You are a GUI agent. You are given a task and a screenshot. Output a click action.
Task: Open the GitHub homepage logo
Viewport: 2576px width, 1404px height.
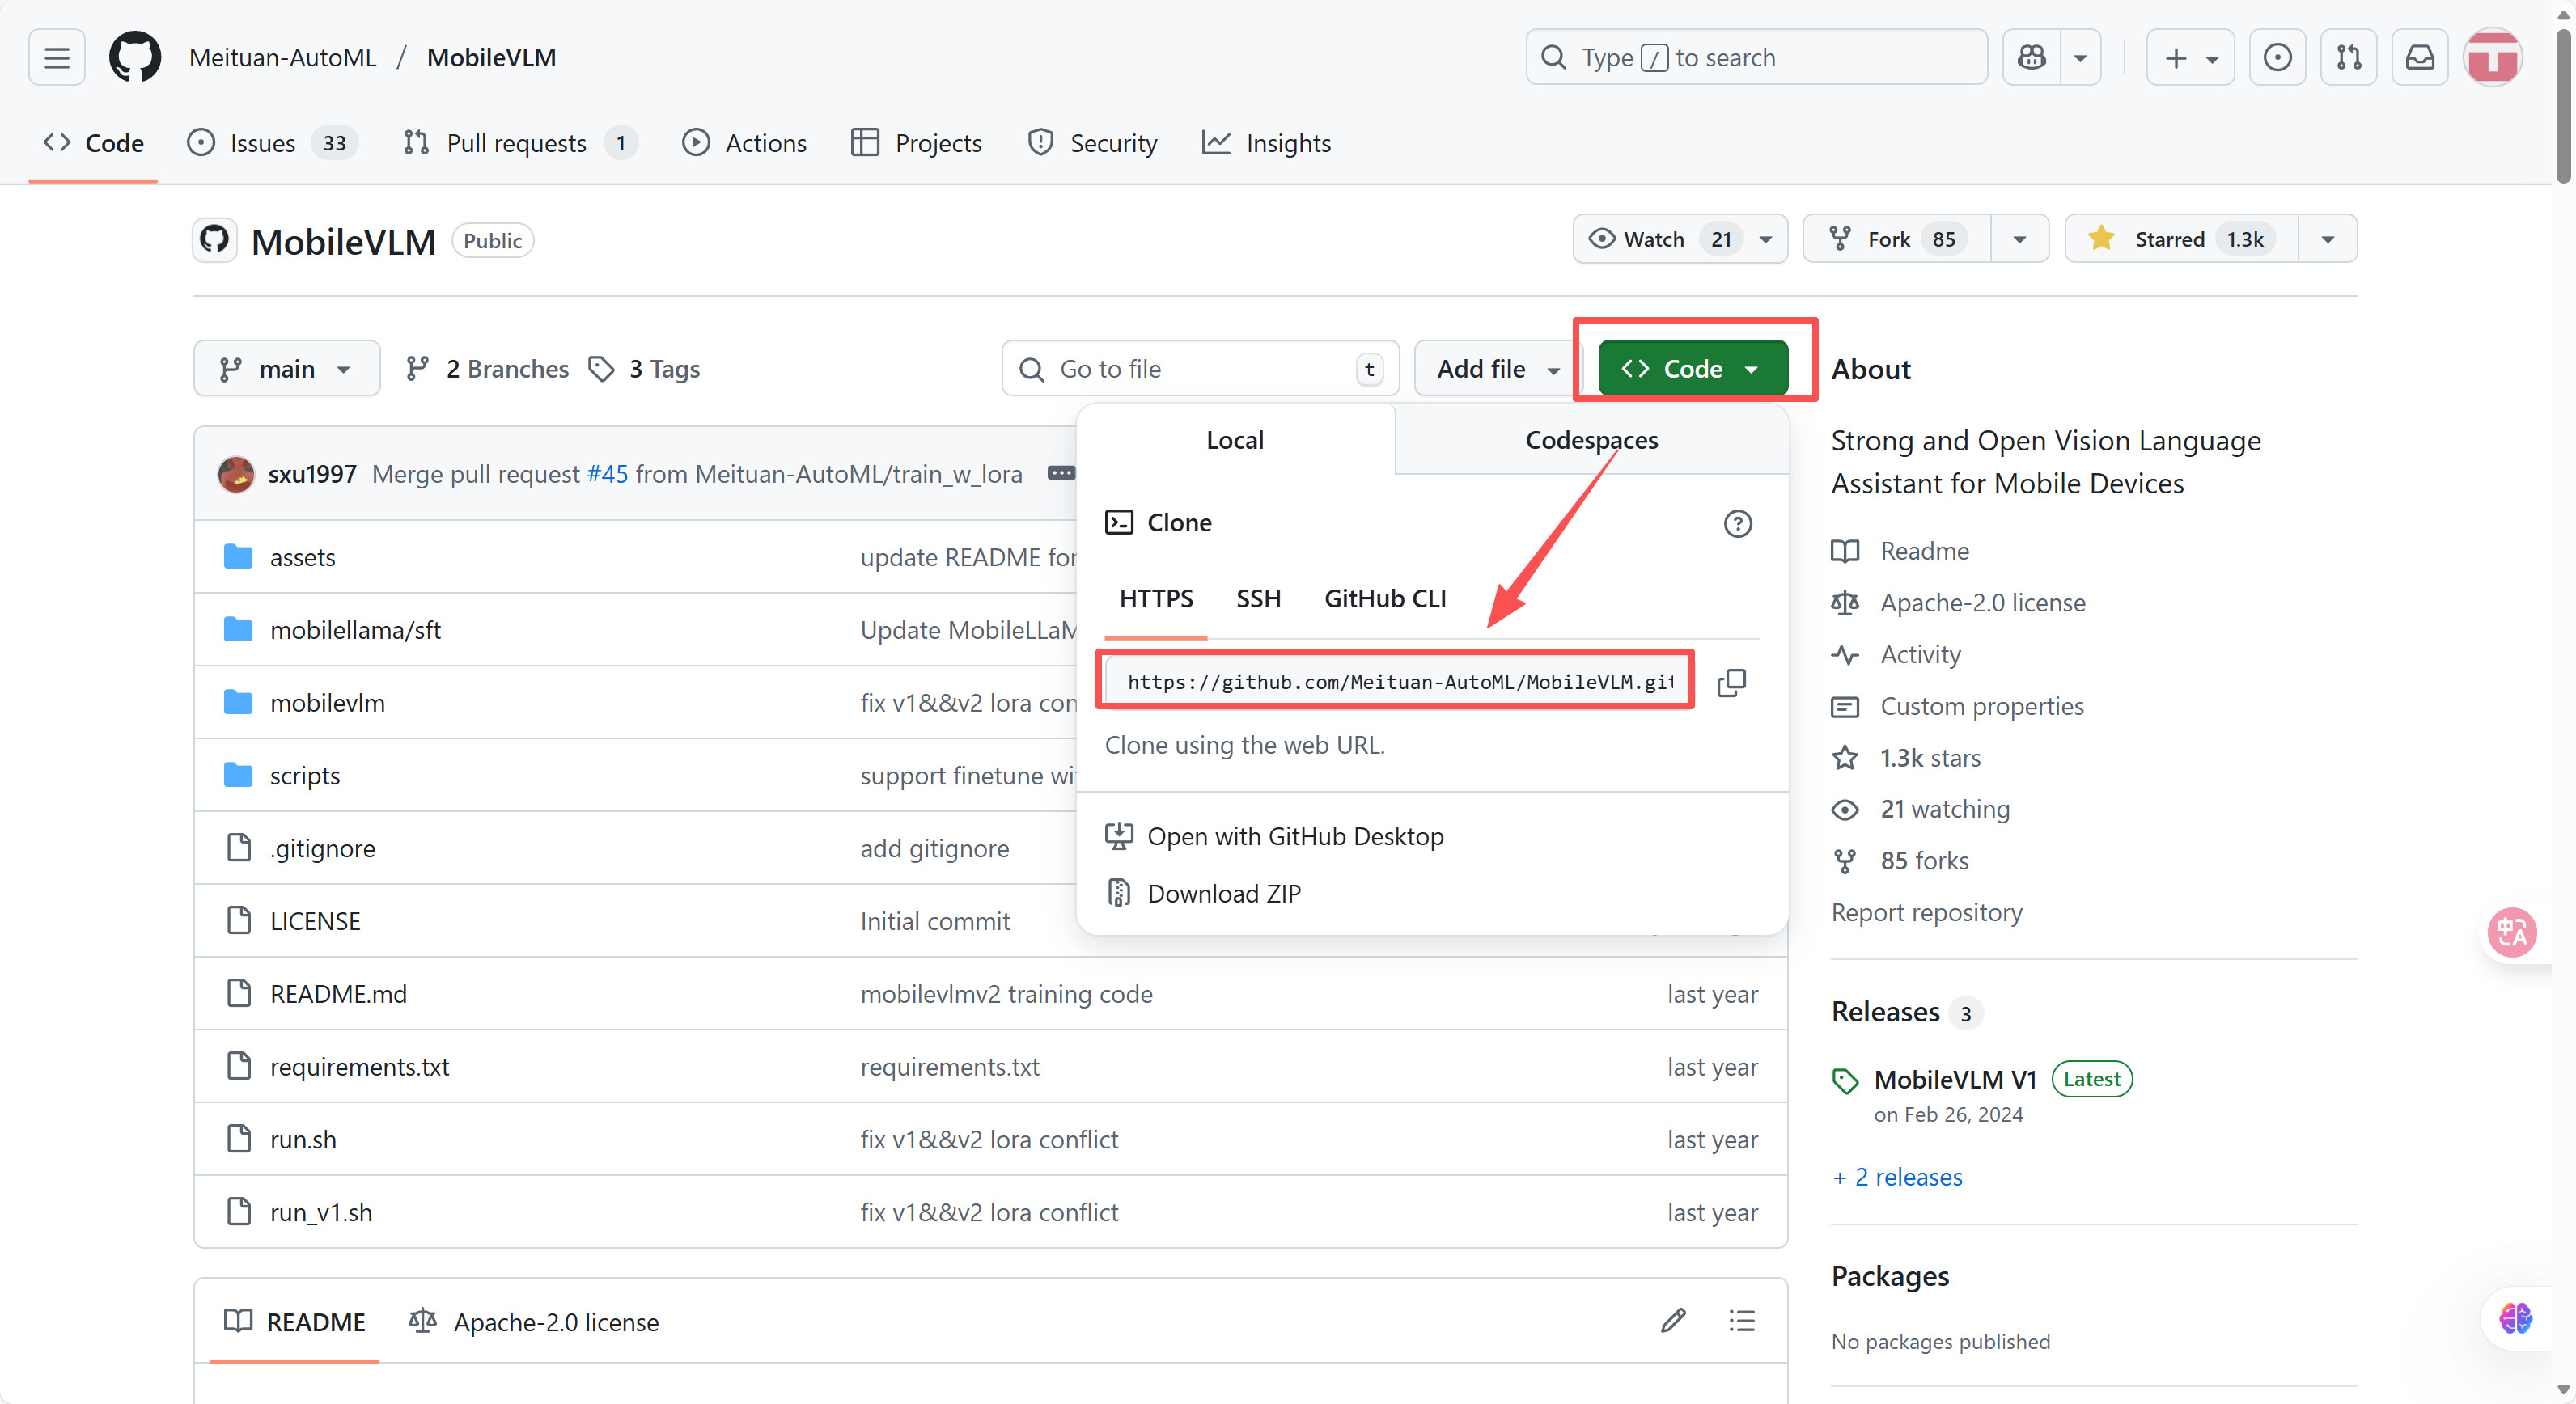click(x=135, y=57)
